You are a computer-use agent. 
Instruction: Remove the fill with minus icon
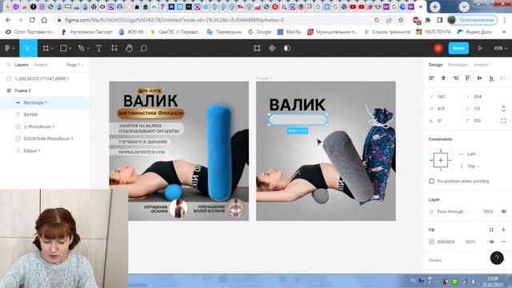click(503, 242)
